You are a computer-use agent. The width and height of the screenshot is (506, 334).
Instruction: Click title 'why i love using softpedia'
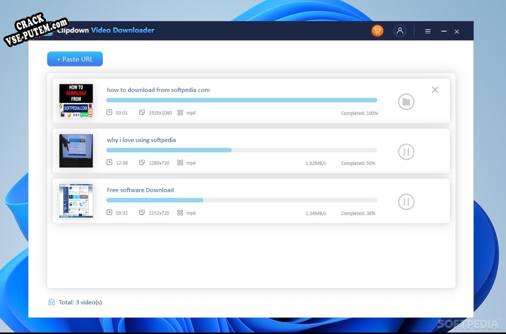point(142,140)
